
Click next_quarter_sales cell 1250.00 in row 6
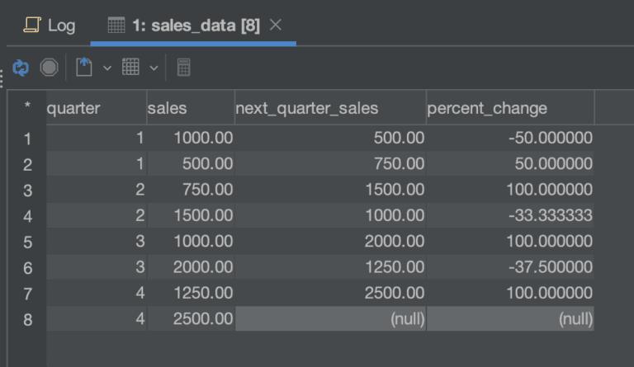coord(330,267)
